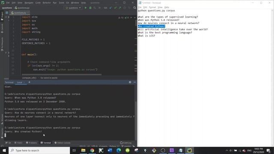Open the TODO tool window
274x154 pixels.
[x=18, y=143]
